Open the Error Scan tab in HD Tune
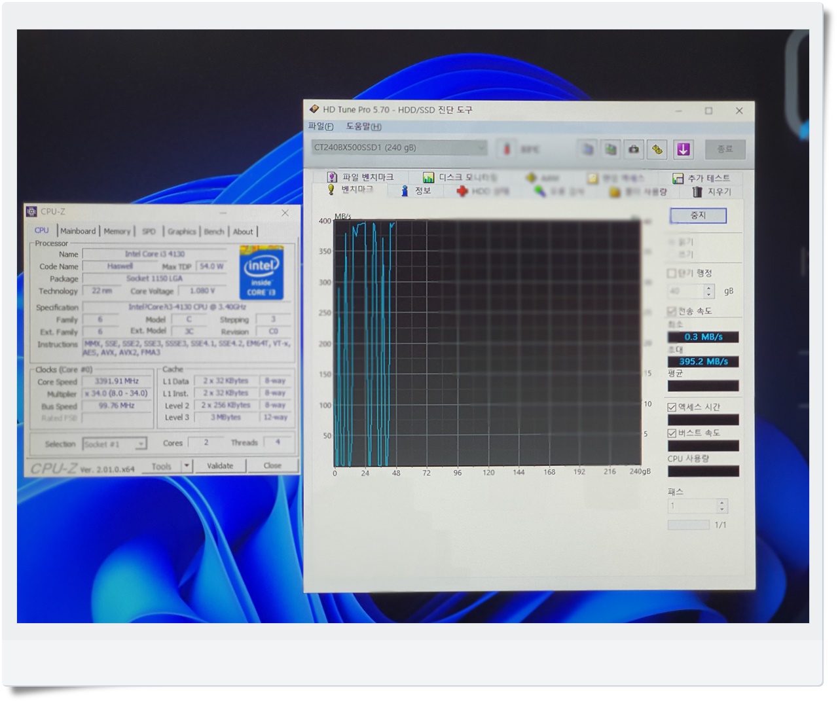The height and width of the screenshot is (701, 838). (559, 191)
